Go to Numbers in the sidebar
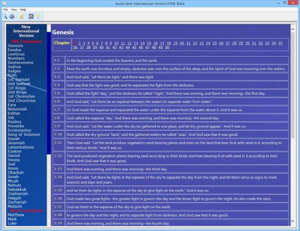The image size is (300, 231). [x=16, y=58]
